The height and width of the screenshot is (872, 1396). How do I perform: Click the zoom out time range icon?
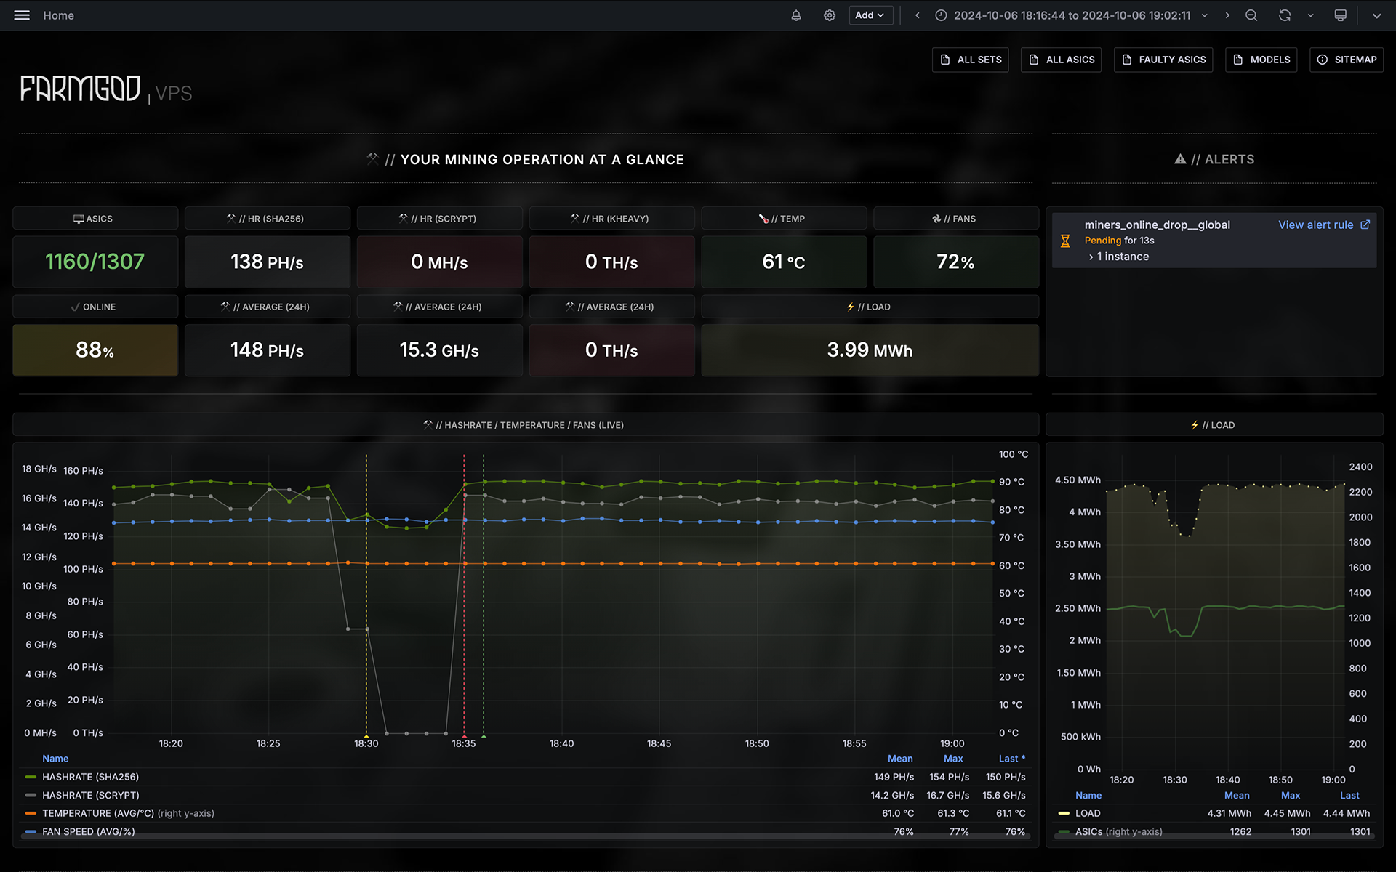tap(1251, 15)
